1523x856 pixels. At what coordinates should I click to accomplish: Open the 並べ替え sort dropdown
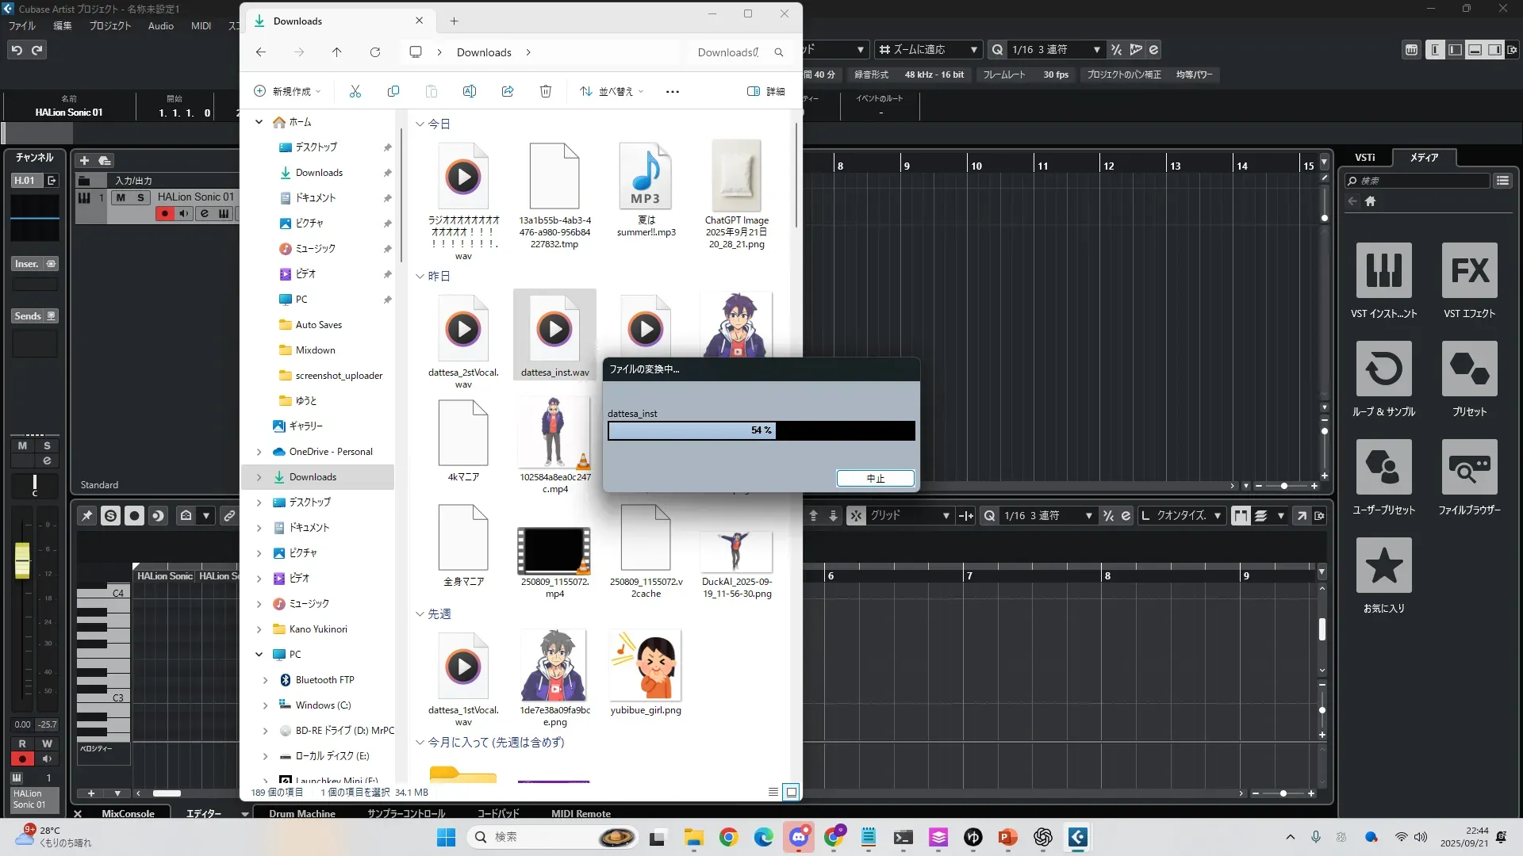tap(612, 91)
